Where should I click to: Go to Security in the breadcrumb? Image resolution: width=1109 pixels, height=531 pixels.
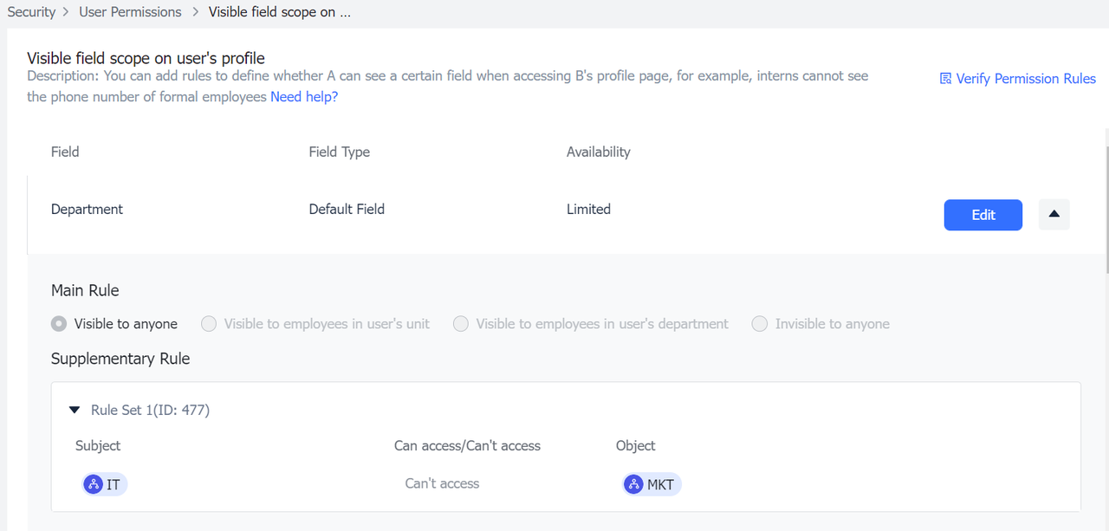click(31, 12)
